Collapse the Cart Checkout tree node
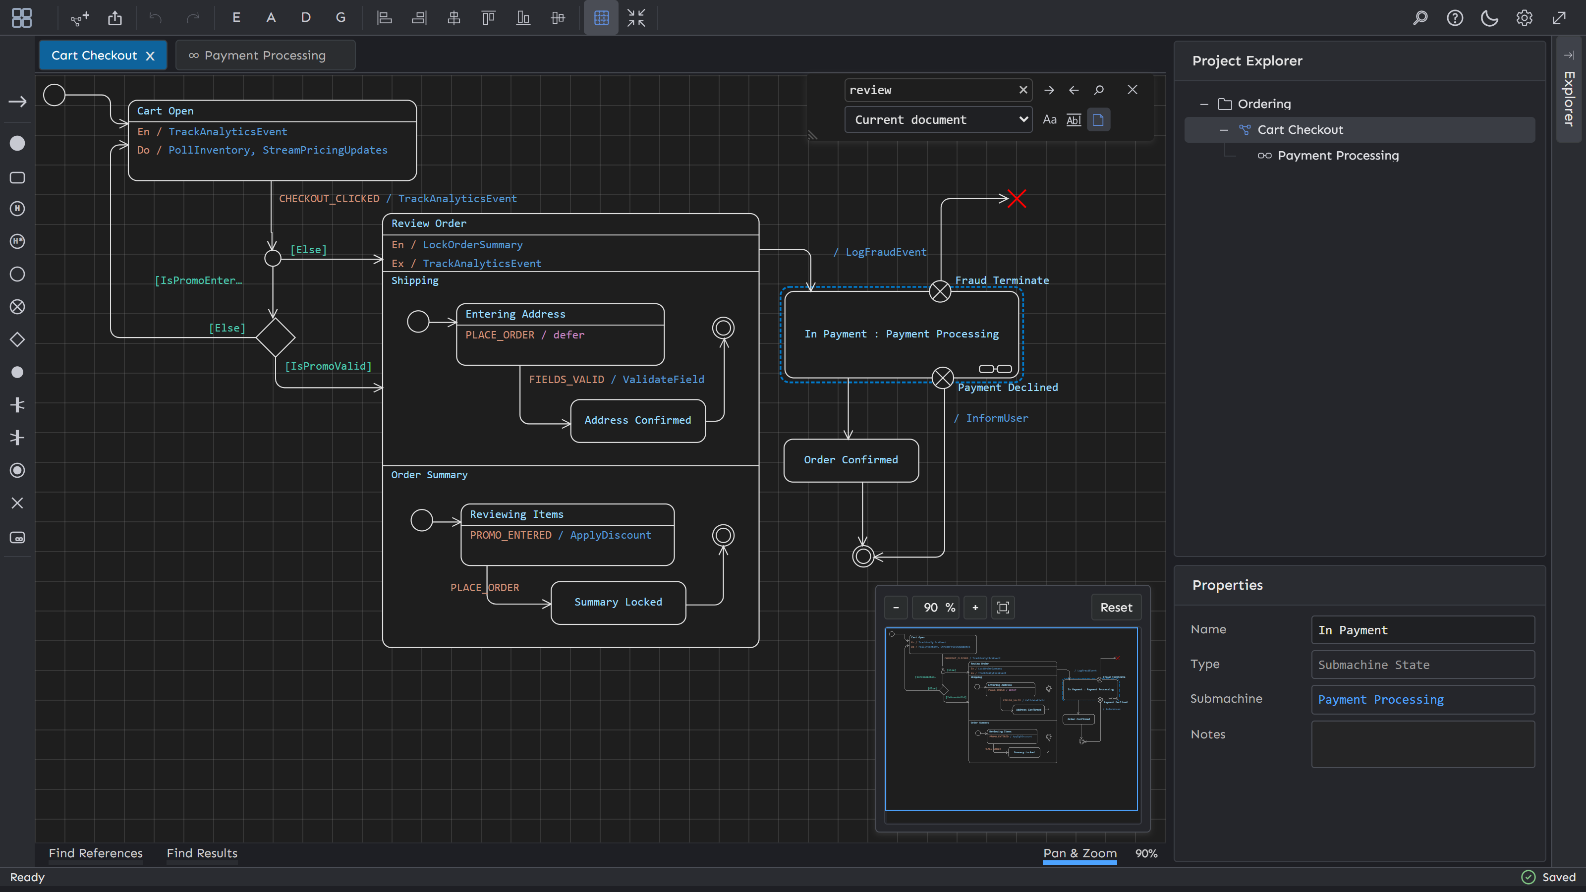 click(1224, 130)
